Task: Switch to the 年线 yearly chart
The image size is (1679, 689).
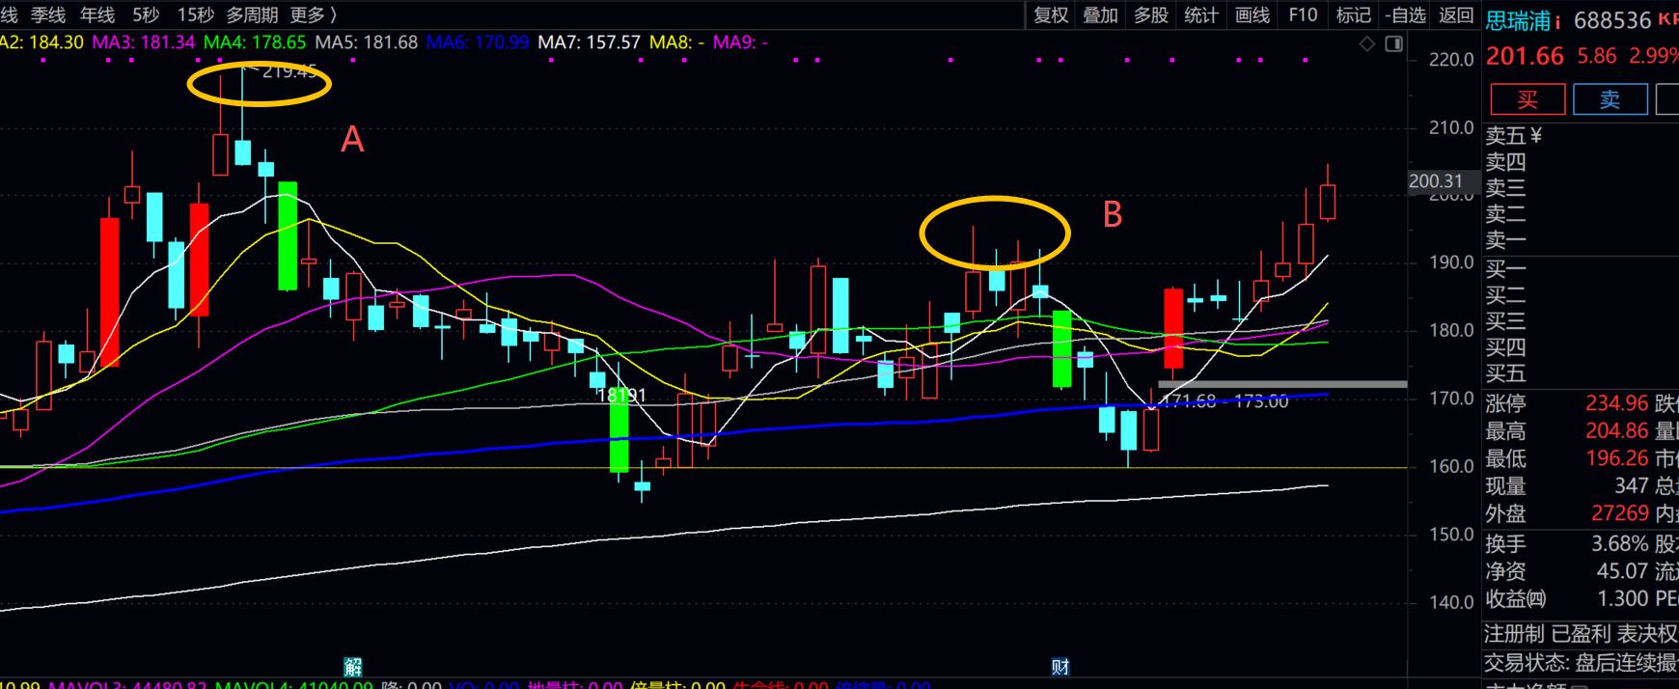Action: coord(97,15)
